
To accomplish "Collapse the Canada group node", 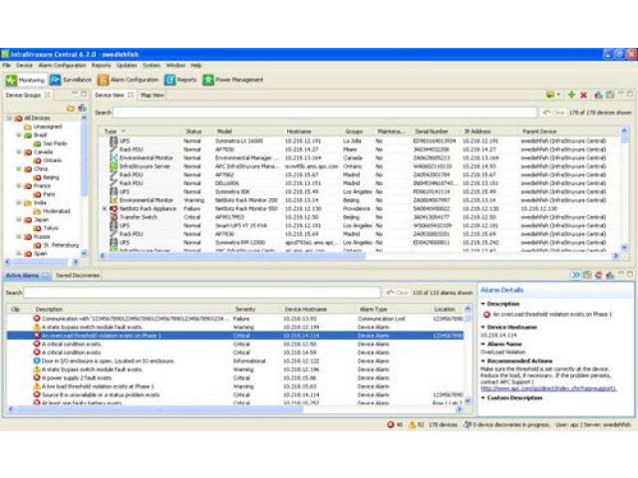I will point(18,152).
